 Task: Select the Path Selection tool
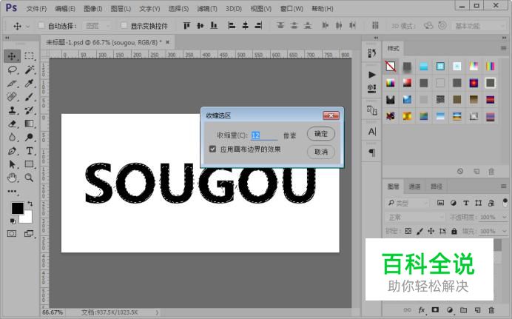(x=12, y=164)
